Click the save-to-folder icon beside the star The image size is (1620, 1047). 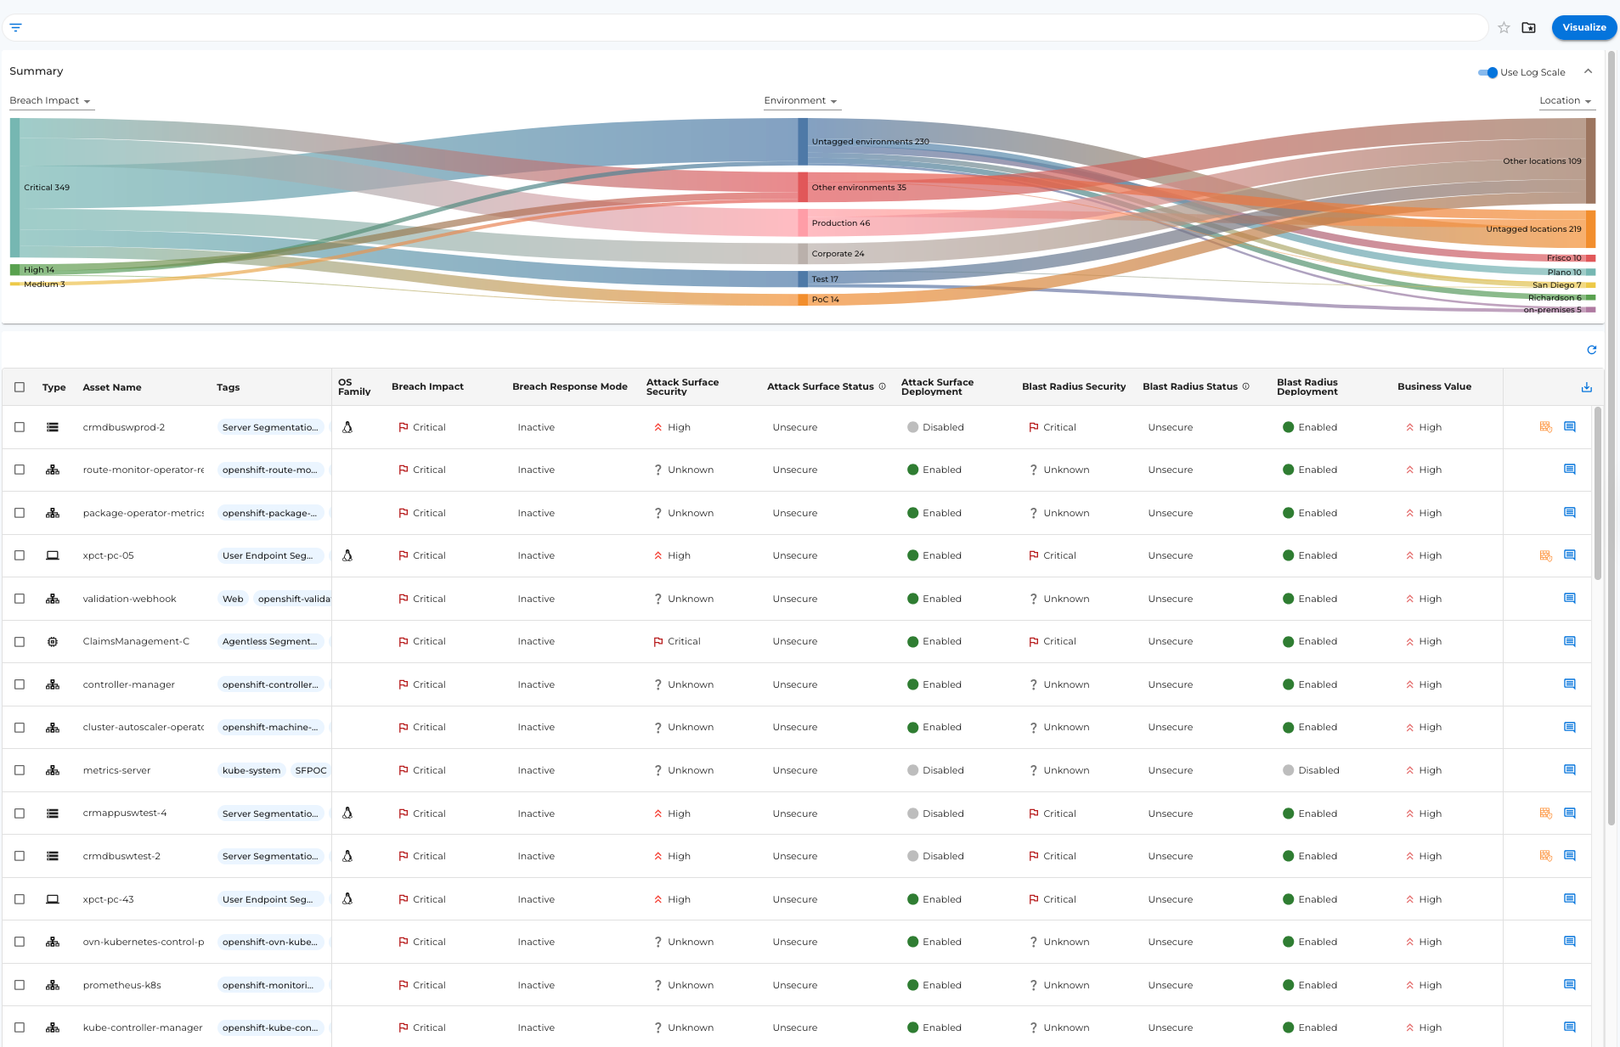click(1530, 28)
